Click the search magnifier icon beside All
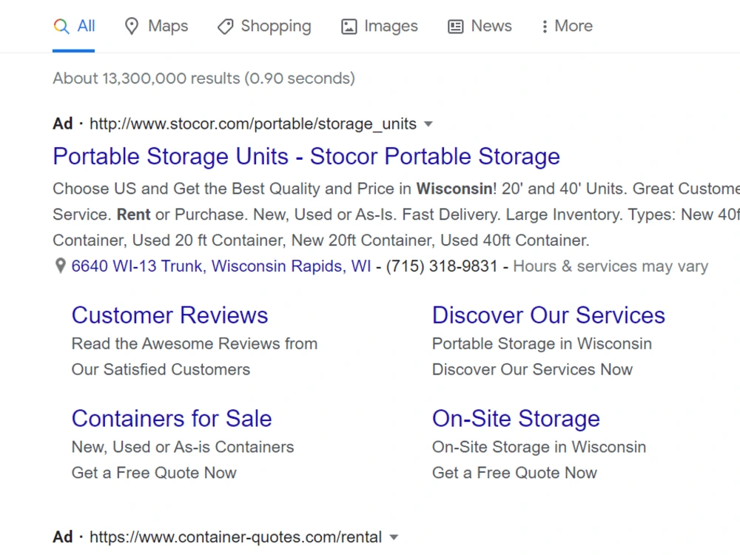The height and width of the screenshot is (555, 740). click(x=61, y=26)
